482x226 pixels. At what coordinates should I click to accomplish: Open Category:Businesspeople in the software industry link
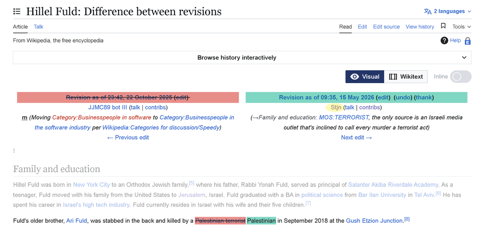pyautogui.click(x=134, y=122)
